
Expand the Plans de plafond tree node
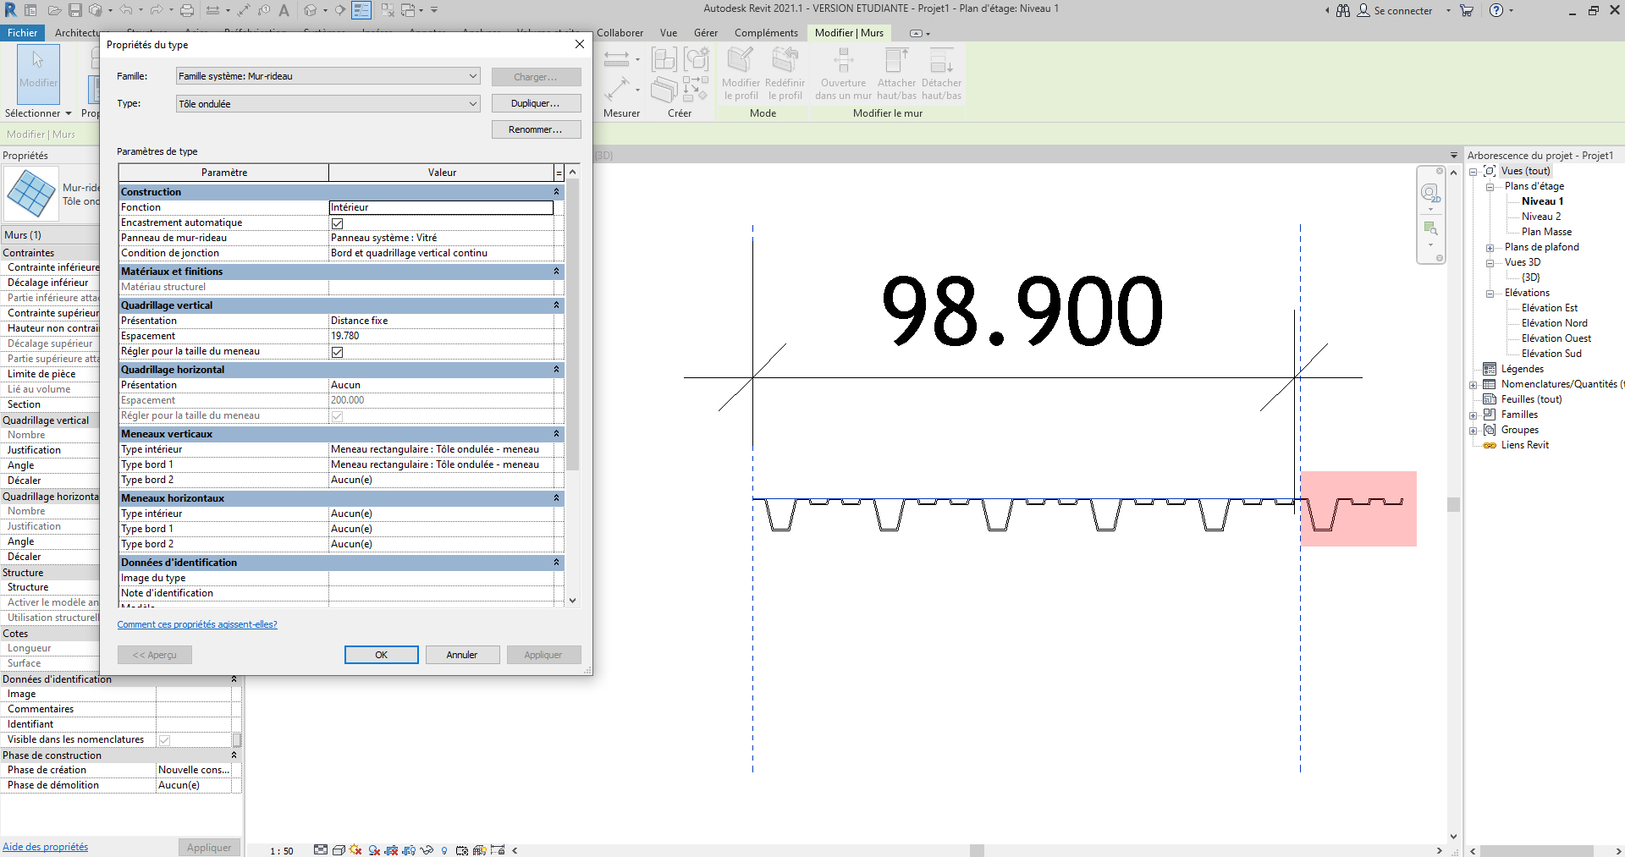point(1490,248)
